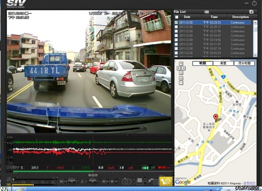The image size is (262, 191).
Task: Check the 03:07:19 file checkbox
Action: [176, 49]
